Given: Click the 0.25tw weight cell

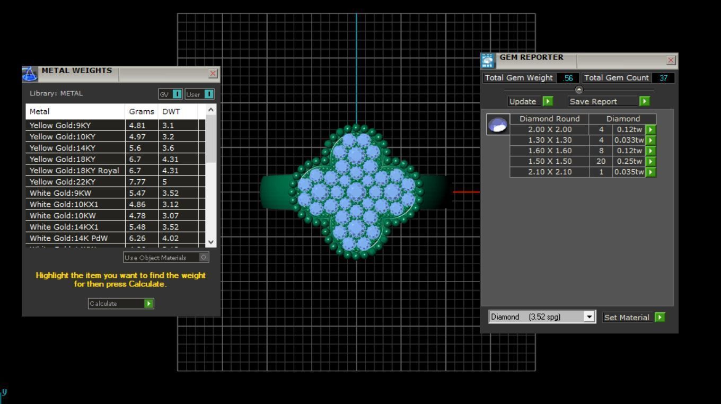Looking at the screenshot, I should pyautogui.click(x=629, y=161).
